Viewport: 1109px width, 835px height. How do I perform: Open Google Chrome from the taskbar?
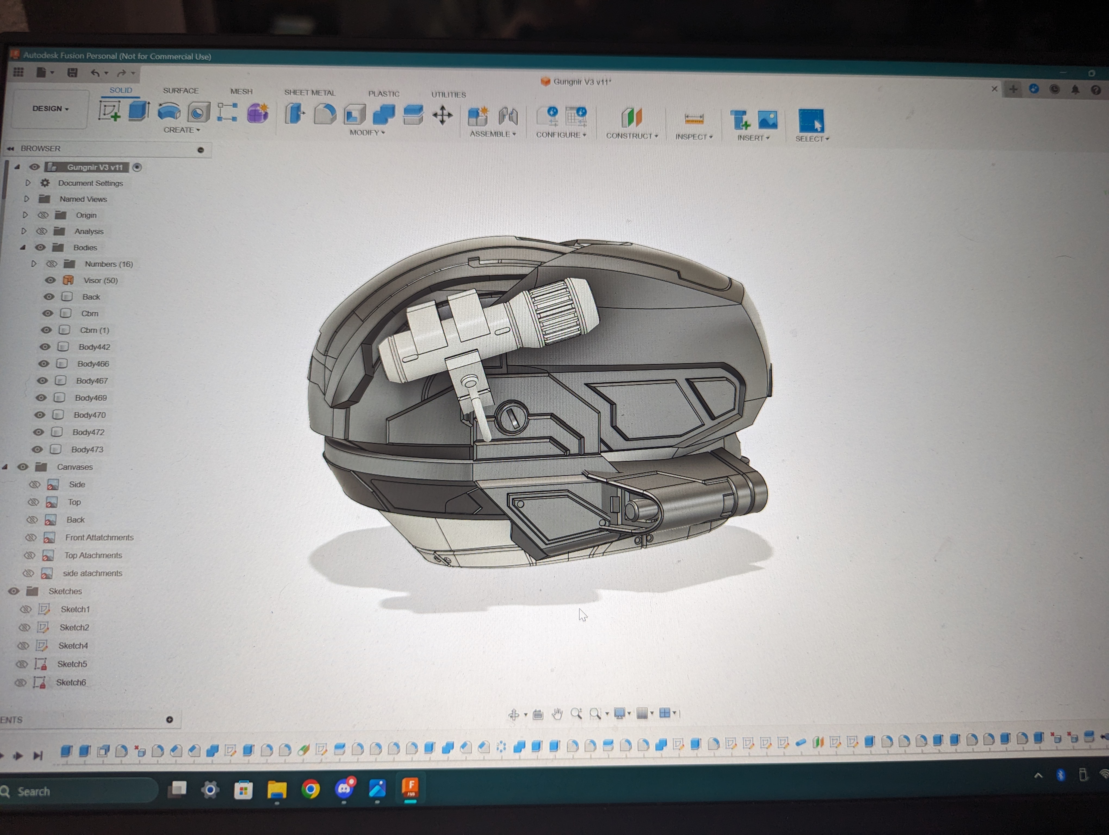[311, 789]
